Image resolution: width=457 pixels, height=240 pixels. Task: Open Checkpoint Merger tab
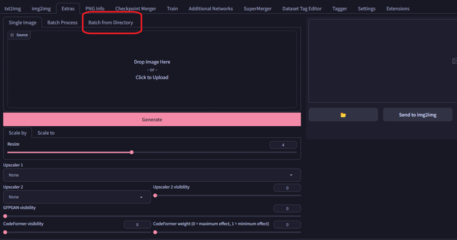click(x=135, y=9)
